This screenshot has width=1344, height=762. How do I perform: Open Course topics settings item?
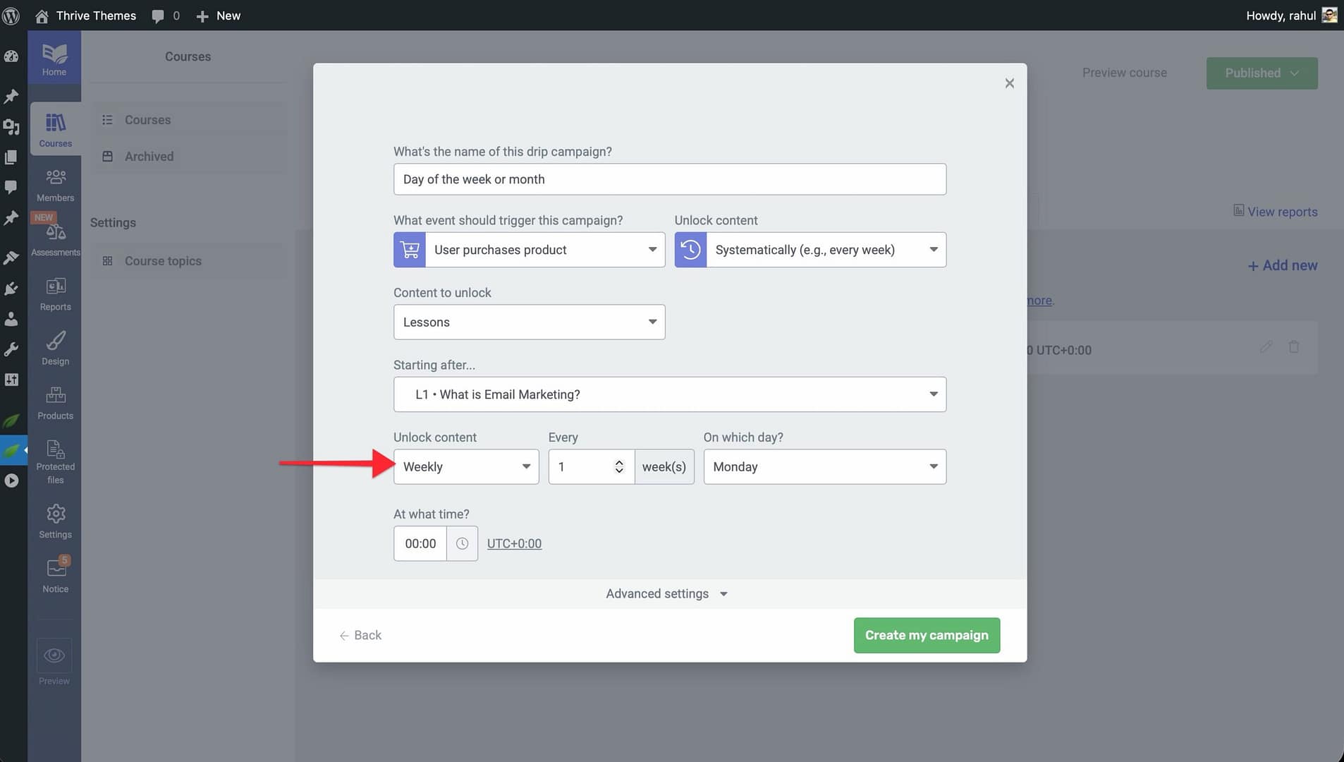pyautogui.click(x=163, y=261)
